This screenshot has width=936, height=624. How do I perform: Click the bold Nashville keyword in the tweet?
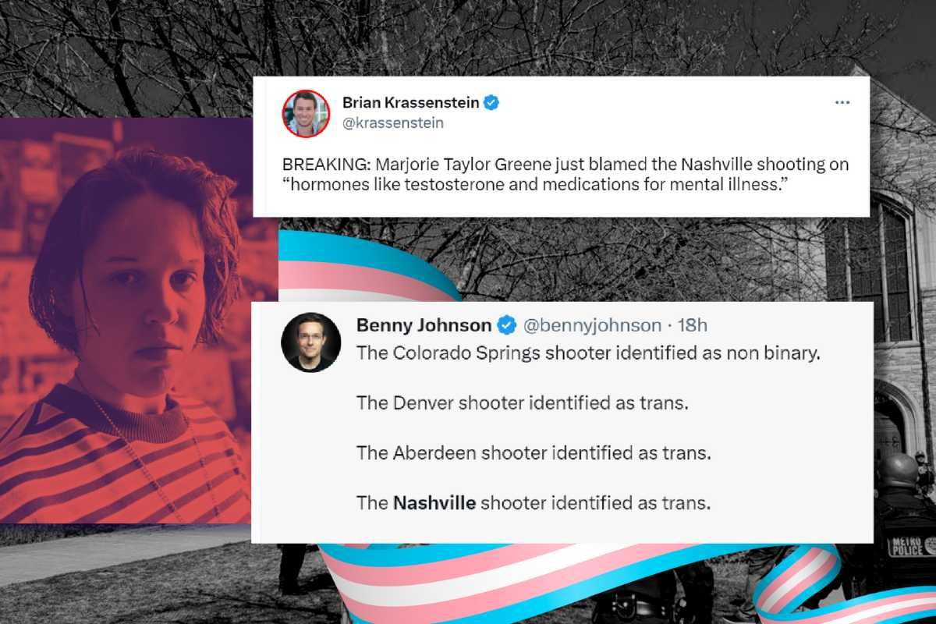click(434, 502)
